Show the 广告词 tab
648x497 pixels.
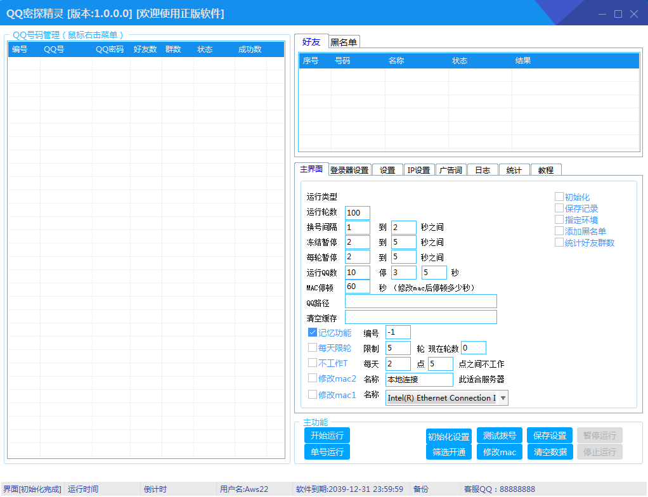[x=450, y=170]
